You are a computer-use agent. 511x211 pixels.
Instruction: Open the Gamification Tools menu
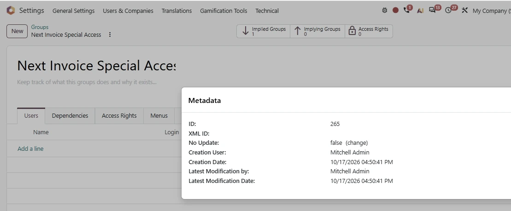[223, 11]
